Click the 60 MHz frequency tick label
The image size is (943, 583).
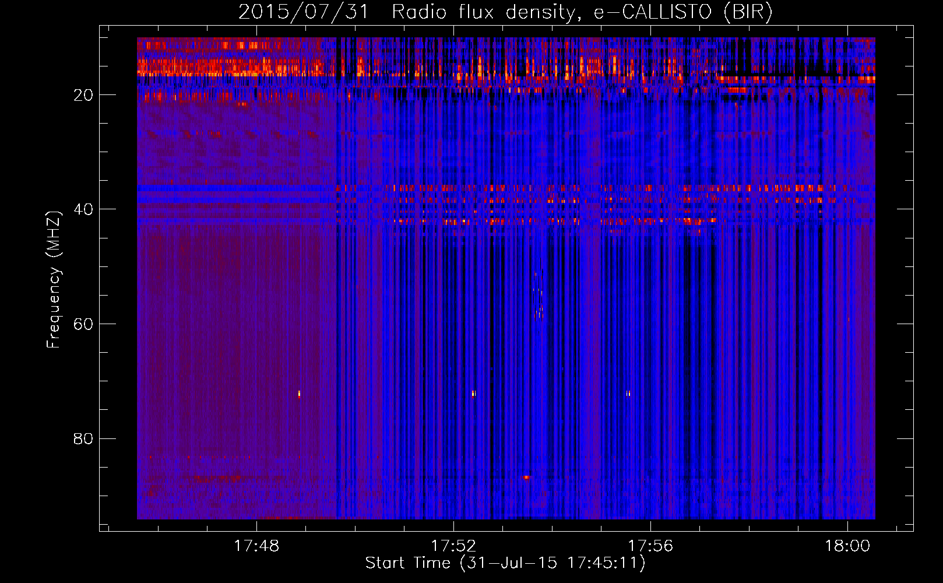pyautogui.click(x=83, y=324)
